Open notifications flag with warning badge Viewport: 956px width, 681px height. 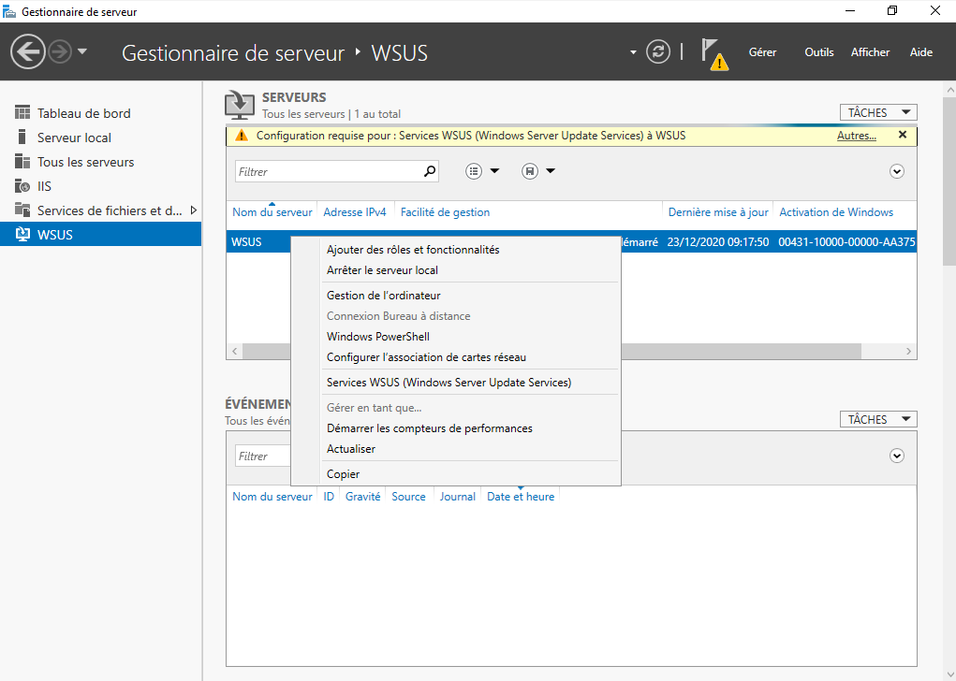[x=713, y=53]
